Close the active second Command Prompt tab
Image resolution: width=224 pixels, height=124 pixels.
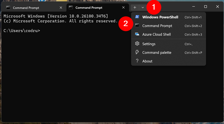pos(123,8)
